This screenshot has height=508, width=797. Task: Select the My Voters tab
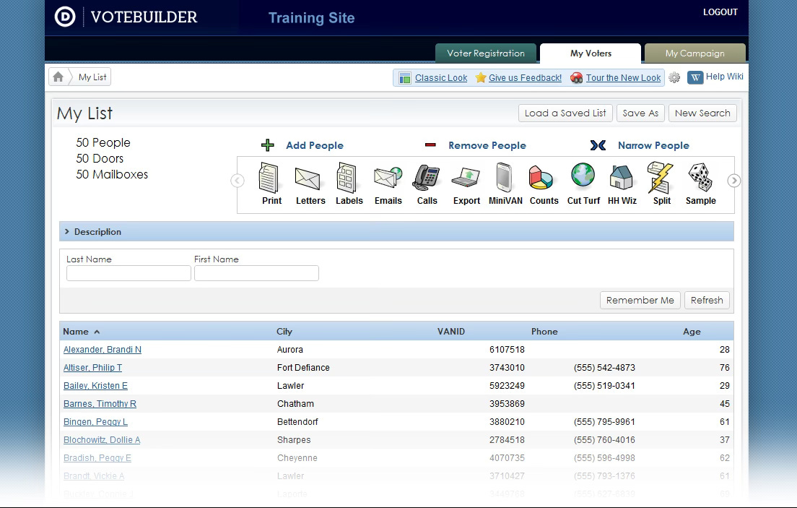[x=591, y=53]
